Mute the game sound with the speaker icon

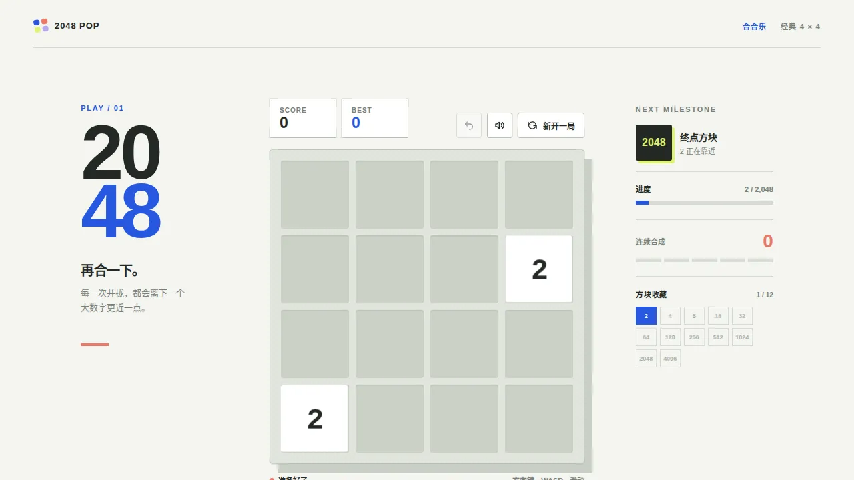pos(500,125)
